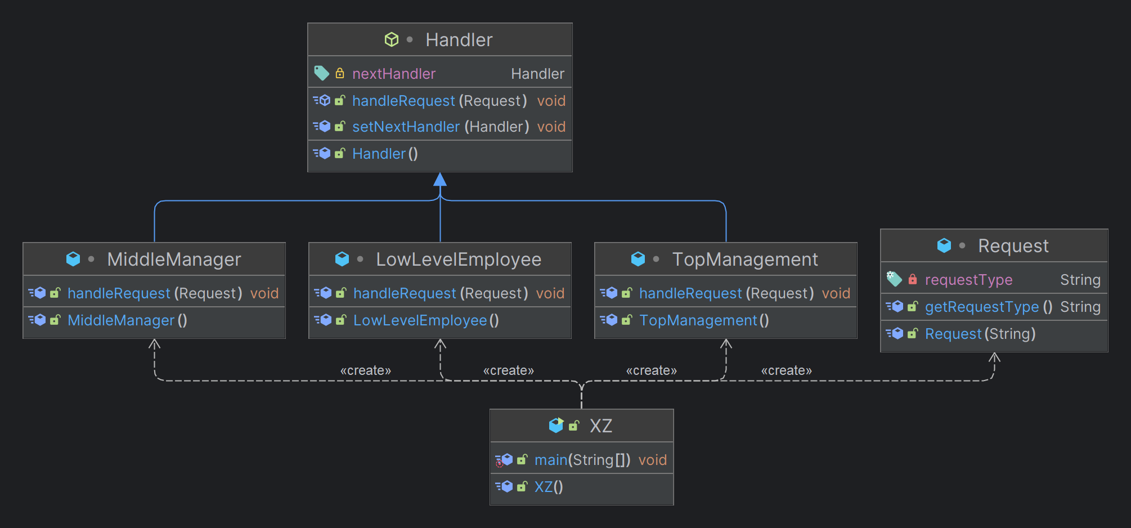
Task: Click the Handler type of nextHandler field
Action: [x=537, y=74]
